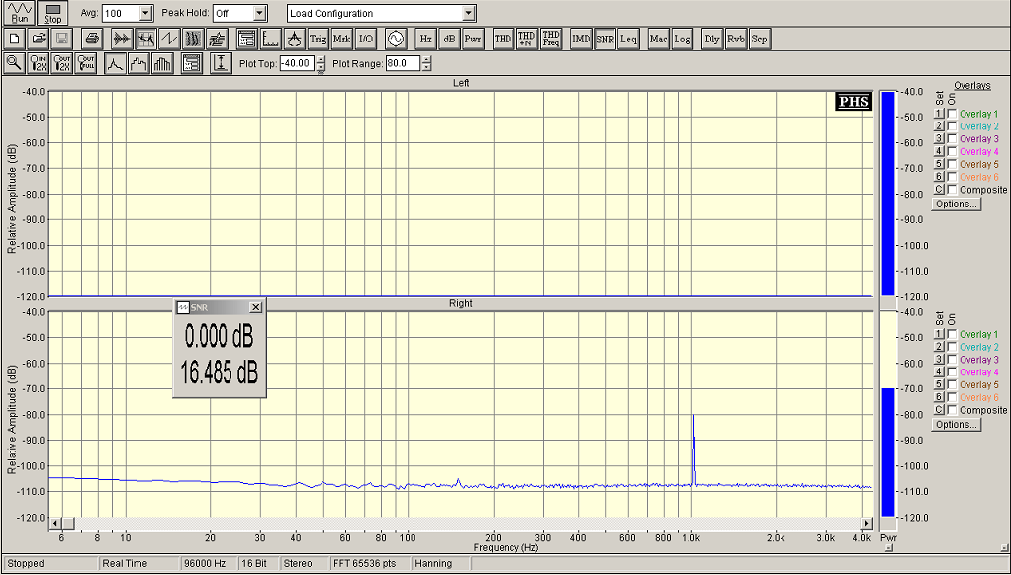
Task: Zoom out 2X on the plot
Action: click(62, 63)
